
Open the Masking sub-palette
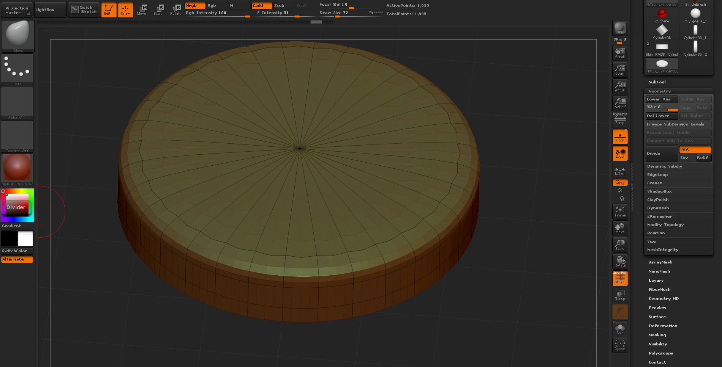coord(657,335)
